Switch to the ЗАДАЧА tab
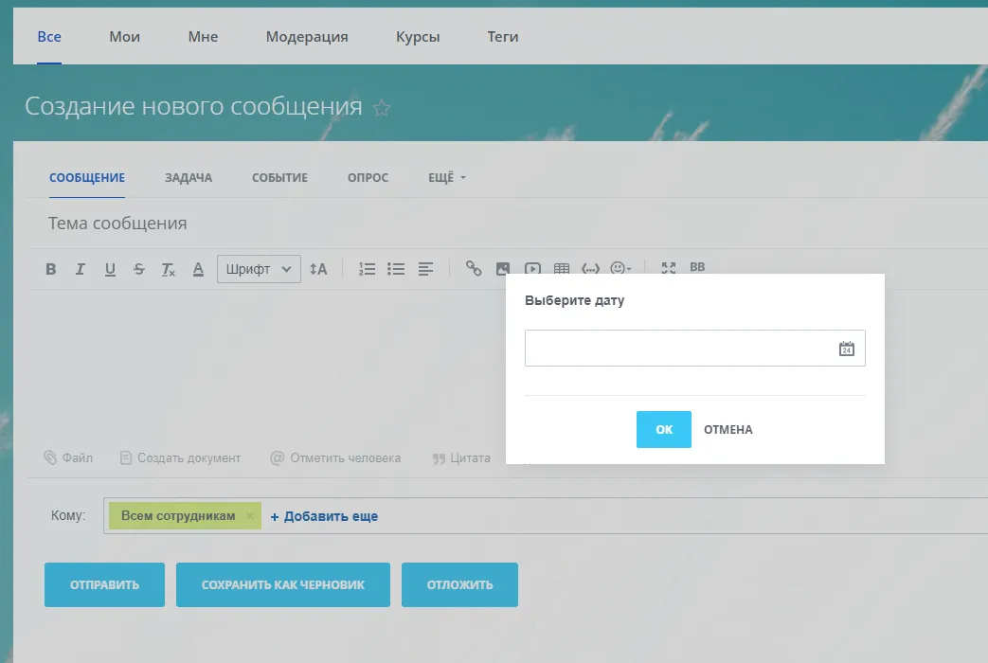Viewport: 988px width, 663px height. [x=189, y=178]
